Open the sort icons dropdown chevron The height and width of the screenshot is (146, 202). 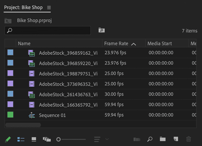(107, 139)
